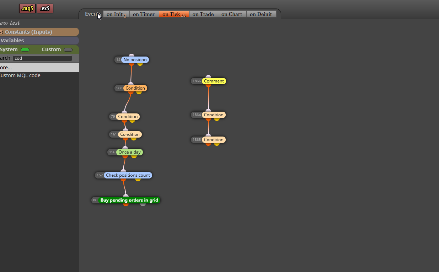
Task: Click the yellow output connector of Condition 161
Action: click(x=134, y=139)
